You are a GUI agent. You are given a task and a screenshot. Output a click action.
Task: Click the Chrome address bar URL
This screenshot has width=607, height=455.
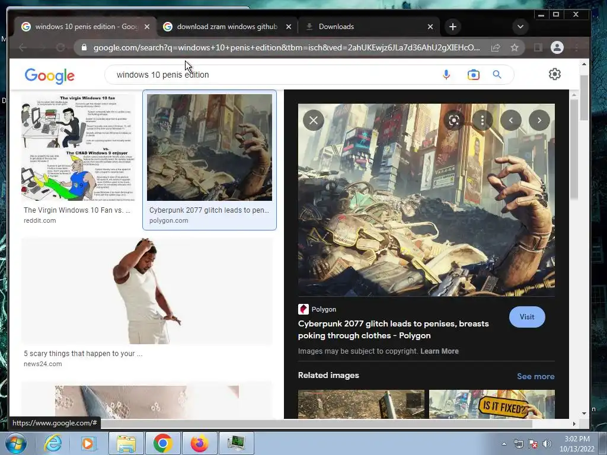point(286,47)
